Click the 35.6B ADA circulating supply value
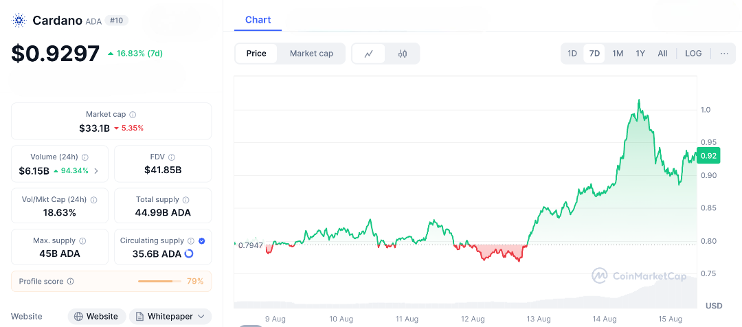 coord(157,253)
